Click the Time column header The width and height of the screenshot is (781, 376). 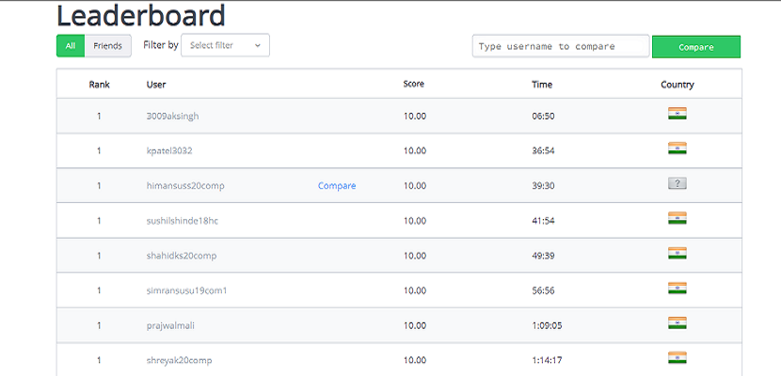click(x=542, y=85)
